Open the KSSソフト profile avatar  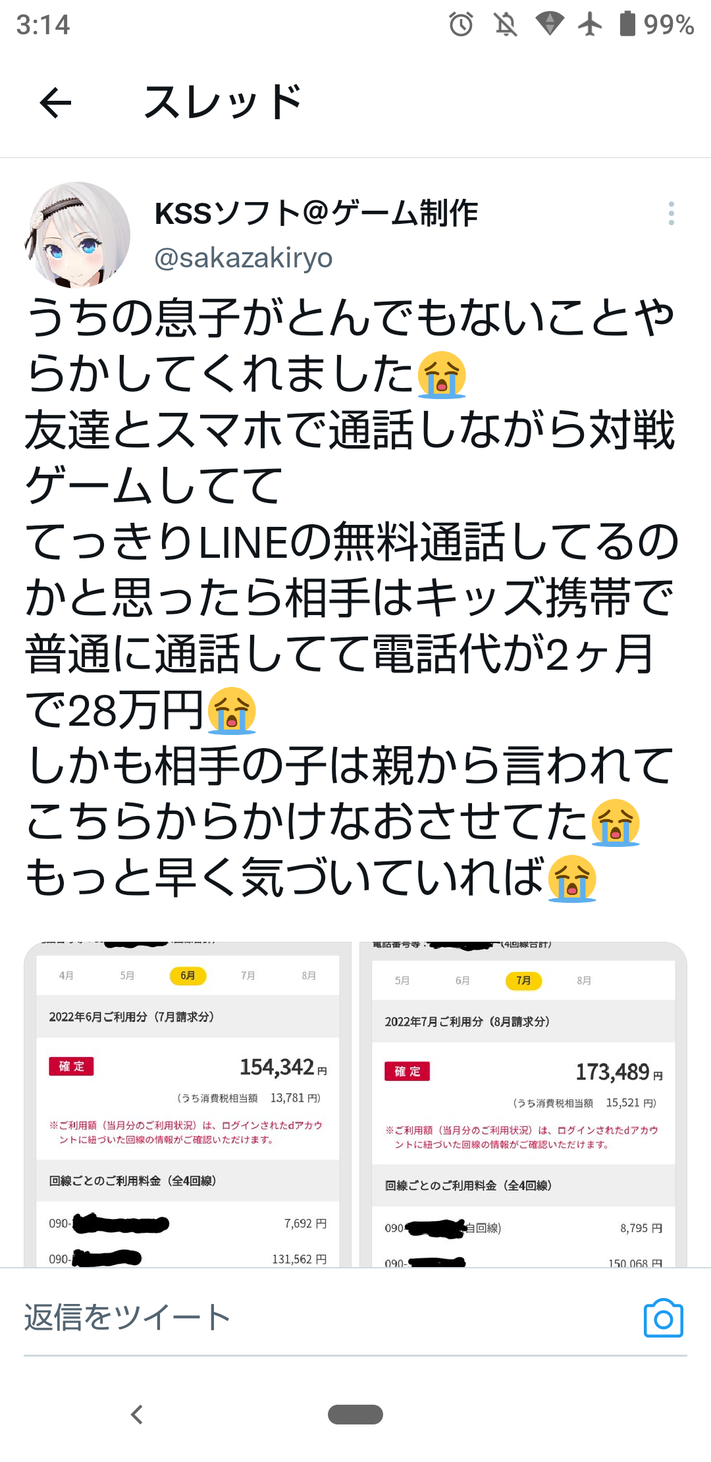coord(78,234)
